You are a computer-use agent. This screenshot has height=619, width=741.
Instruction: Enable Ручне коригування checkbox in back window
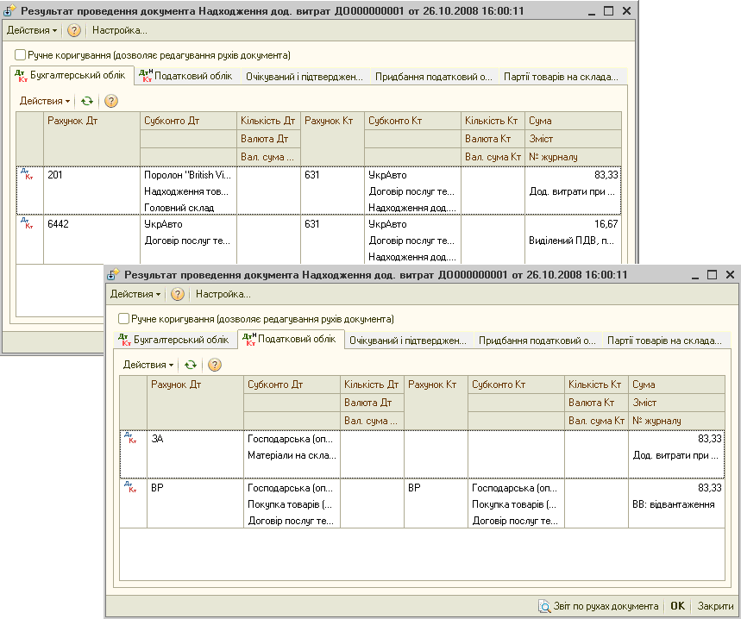click(x=20, y=55)
